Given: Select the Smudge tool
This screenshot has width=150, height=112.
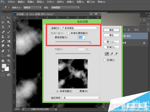Looking at the screenshot, I should point(3,46).
